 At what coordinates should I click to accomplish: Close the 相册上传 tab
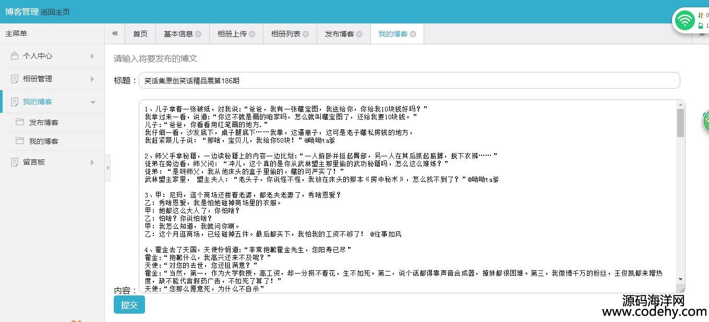[252, 34]
